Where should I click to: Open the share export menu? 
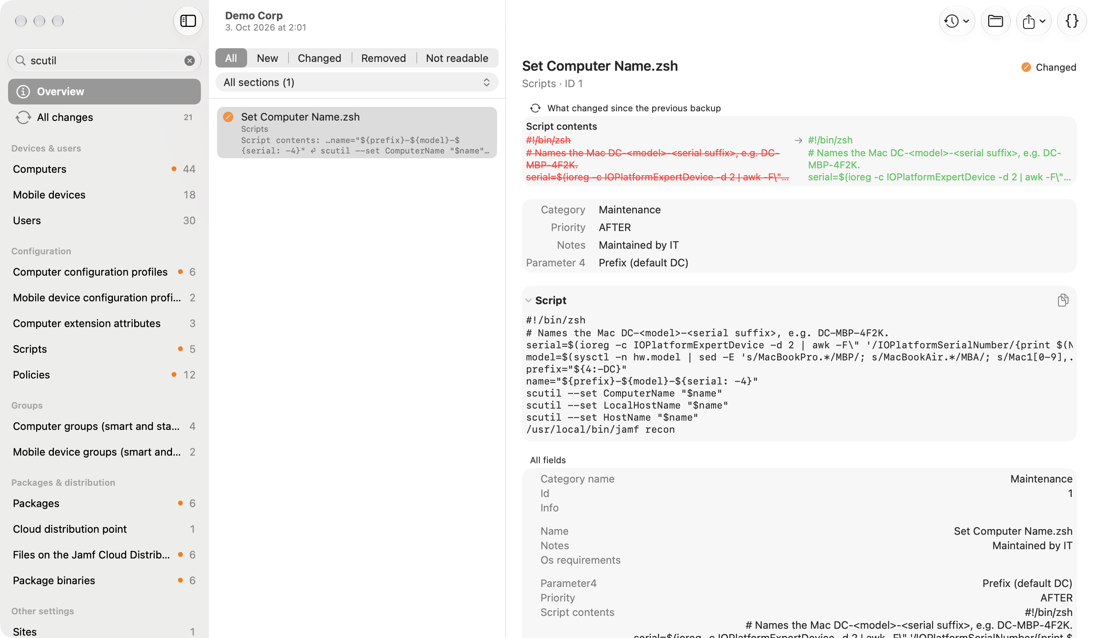pos(1034,21)
